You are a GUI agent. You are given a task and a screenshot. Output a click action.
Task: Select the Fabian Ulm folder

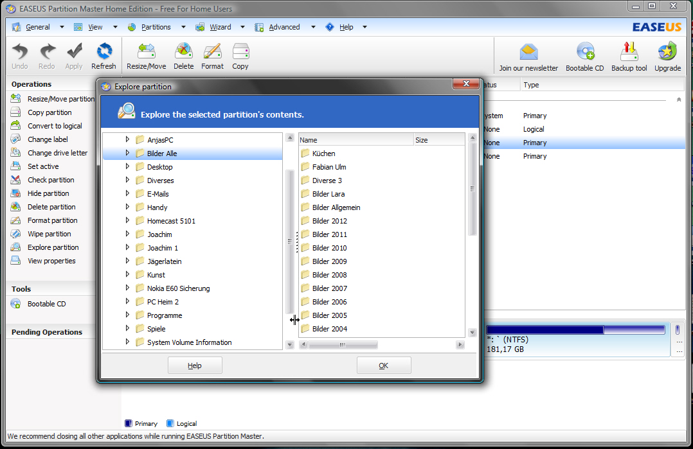tap(329, 167)
